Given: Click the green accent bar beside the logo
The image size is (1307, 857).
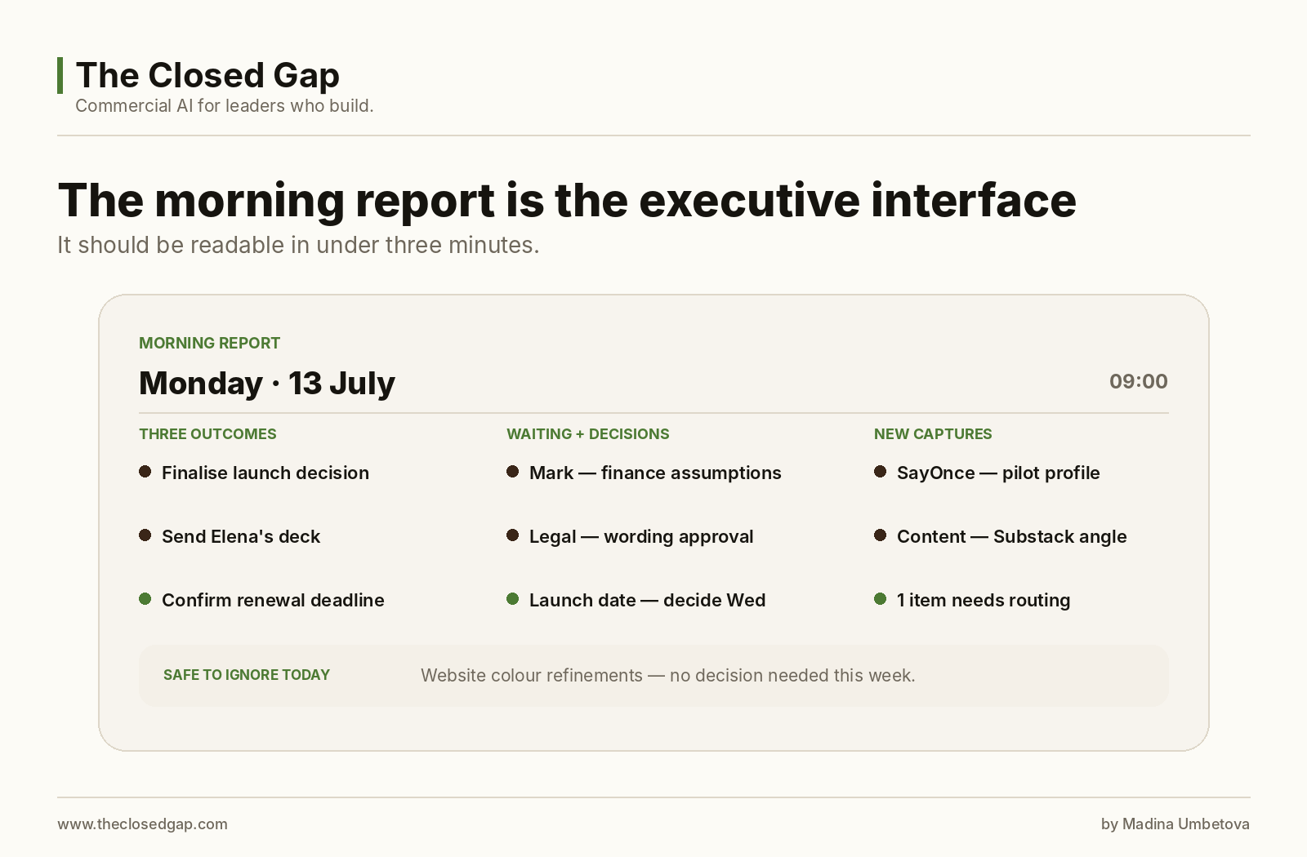Looking at the screenshot, I should pos(60,75).
